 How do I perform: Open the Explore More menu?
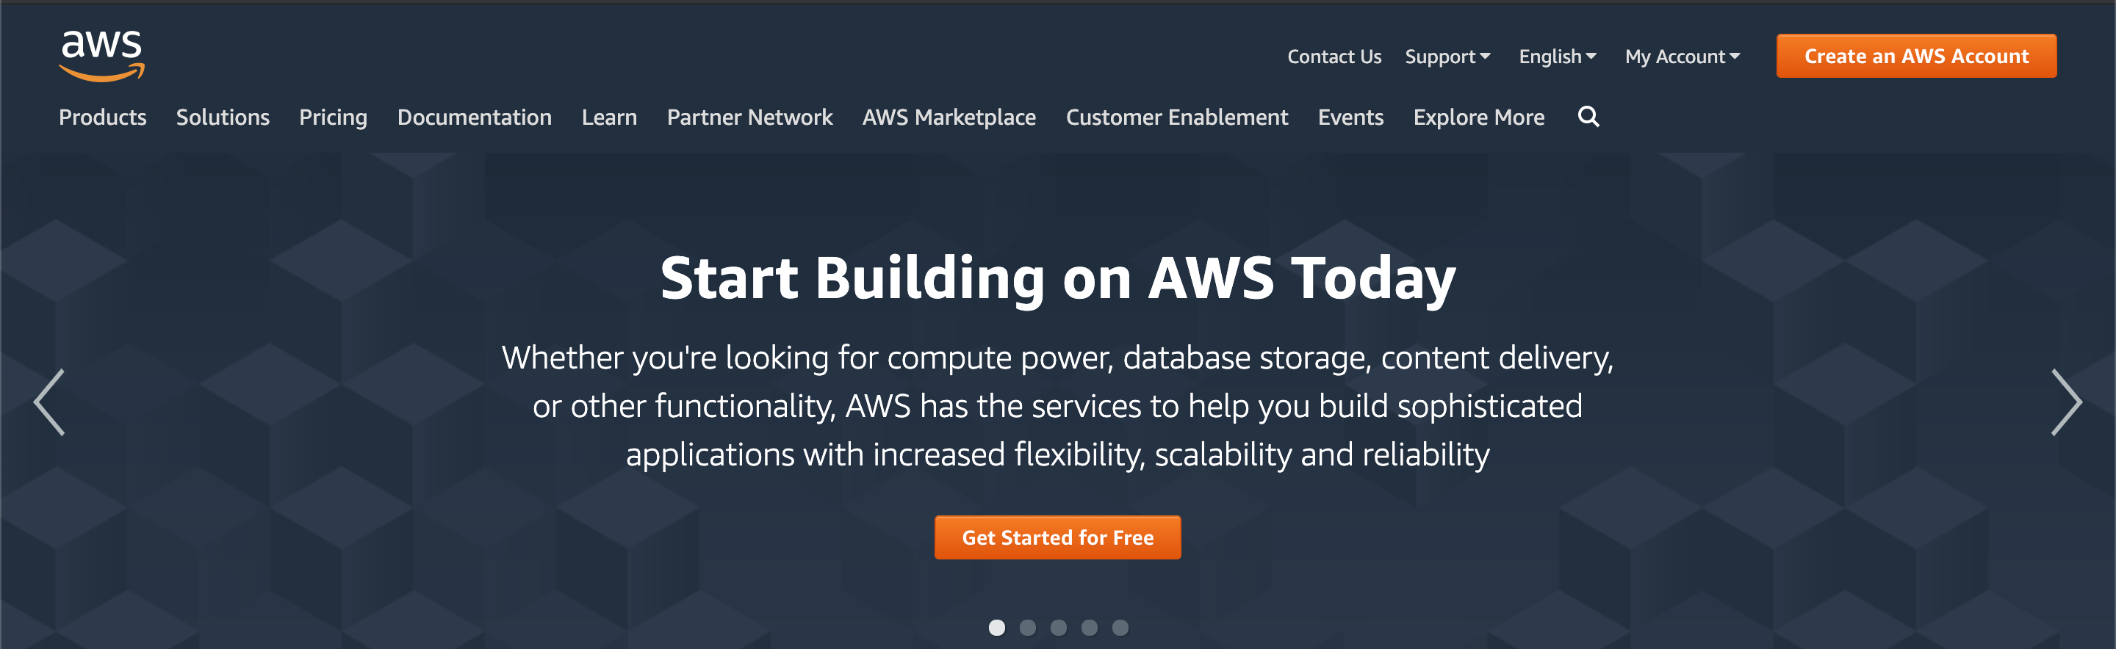[x=1478, y=117]
